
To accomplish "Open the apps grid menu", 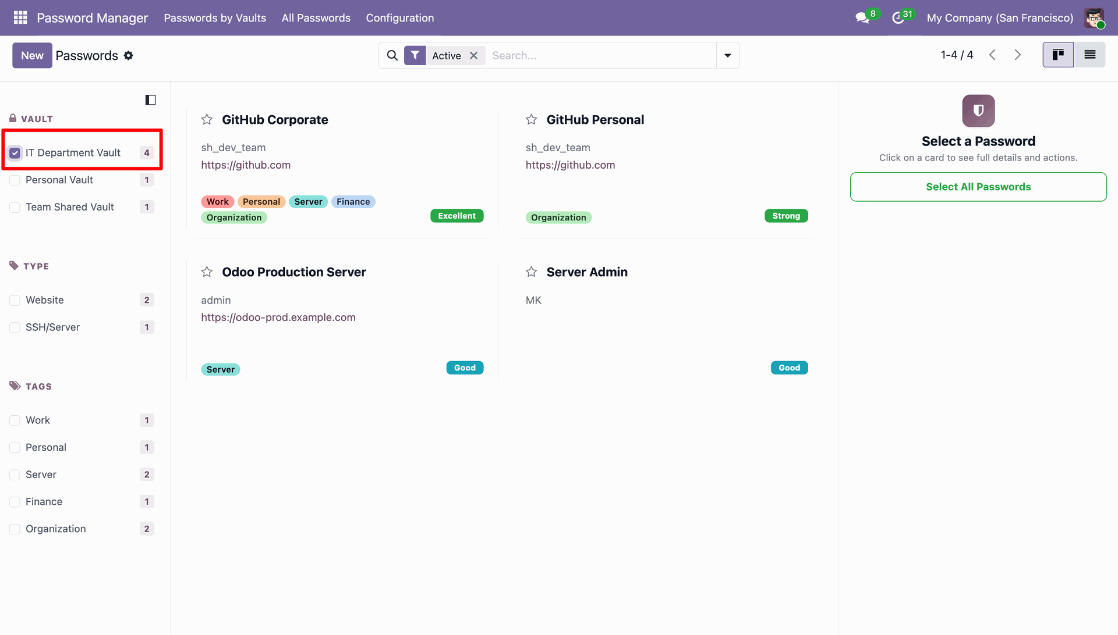I will tap(20, 17).
